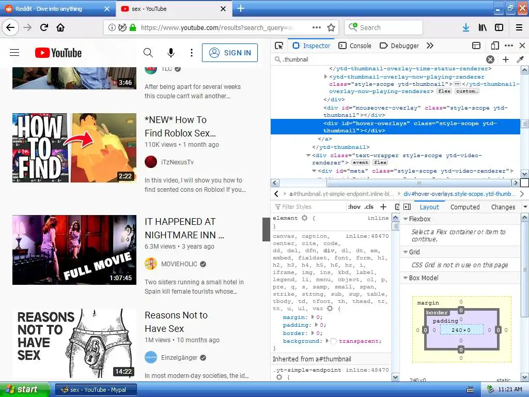This screenshot has width=529, height=397.
Task: Switch to the Inspector tab
Action: tap(312, 45)
